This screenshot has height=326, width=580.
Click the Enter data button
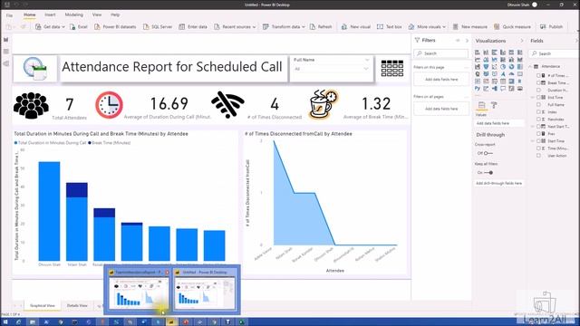193,27
